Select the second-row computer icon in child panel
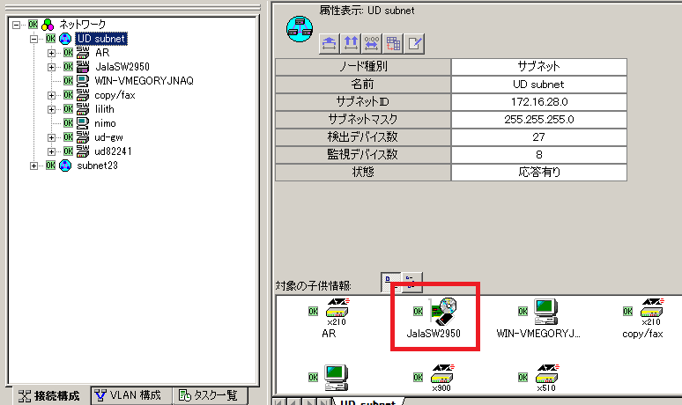682x405 pixels. point(337,378)
